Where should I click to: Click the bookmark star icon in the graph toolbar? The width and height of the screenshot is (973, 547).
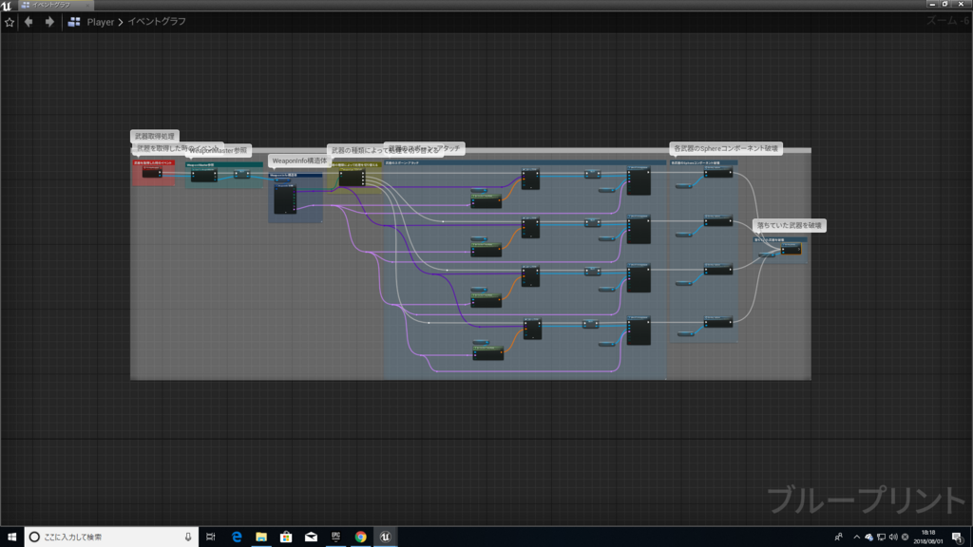point(10,22)
